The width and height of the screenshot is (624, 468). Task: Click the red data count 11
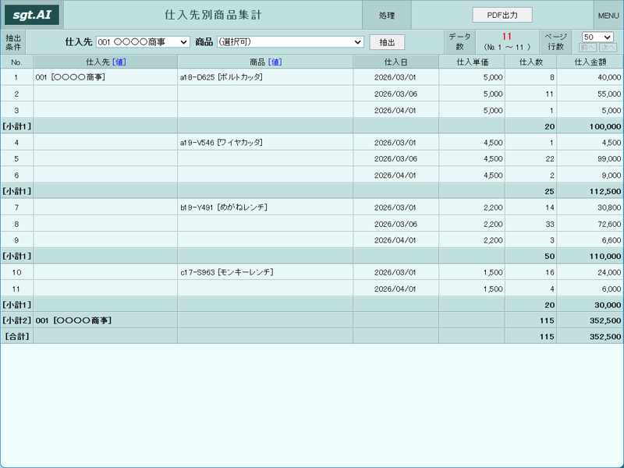point(506,37)
